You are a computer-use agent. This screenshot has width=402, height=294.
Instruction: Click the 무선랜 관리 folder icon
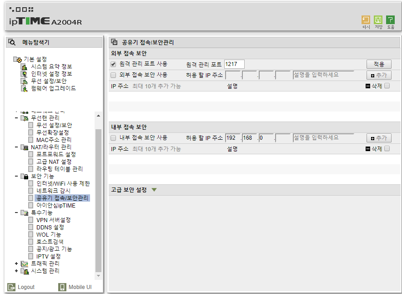pyautogui.click(x=25, y=118)
